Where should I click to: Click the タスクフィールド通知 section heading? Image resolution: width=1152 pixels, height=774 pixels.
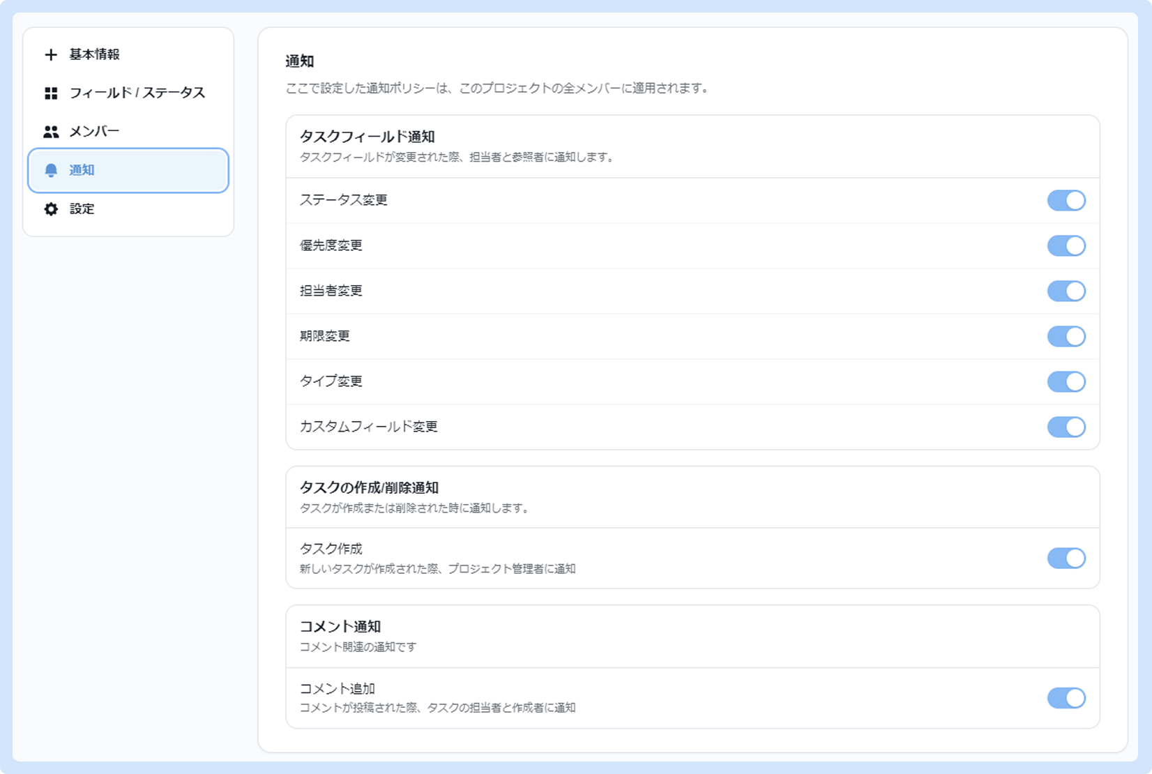click(x=367, y=137)
